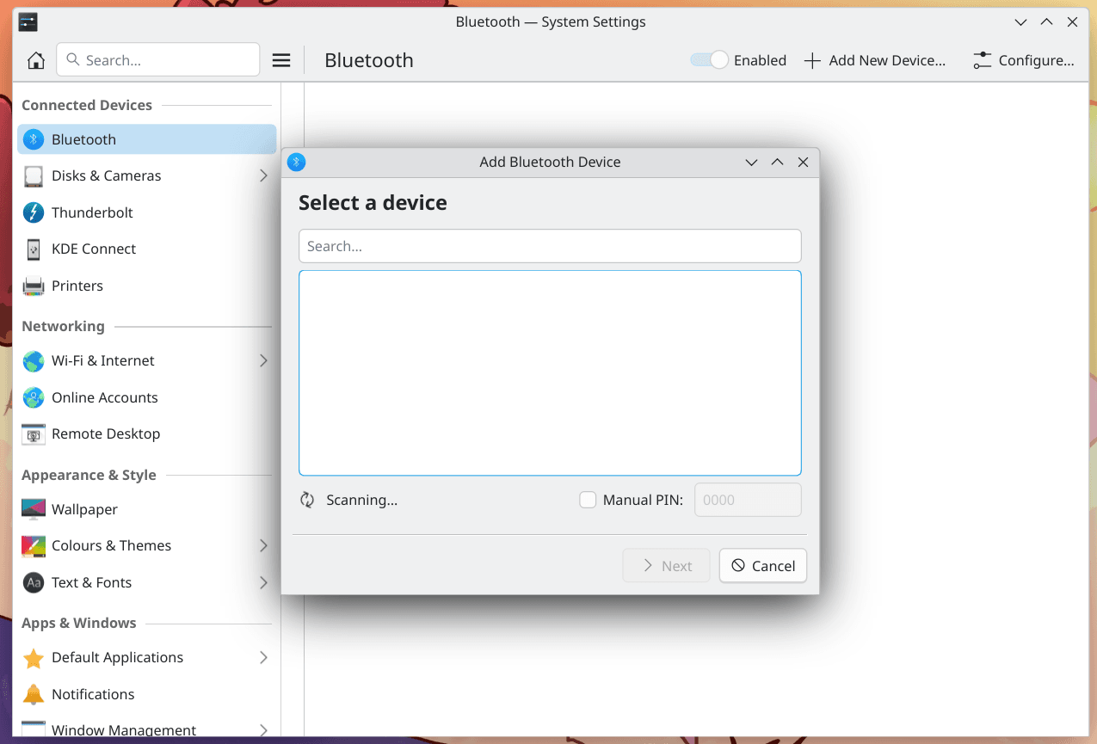The width and height of the screenshot is (1097, 744).
Task: Click the home icon in the toolbar
Action: (x=35, y=59)
